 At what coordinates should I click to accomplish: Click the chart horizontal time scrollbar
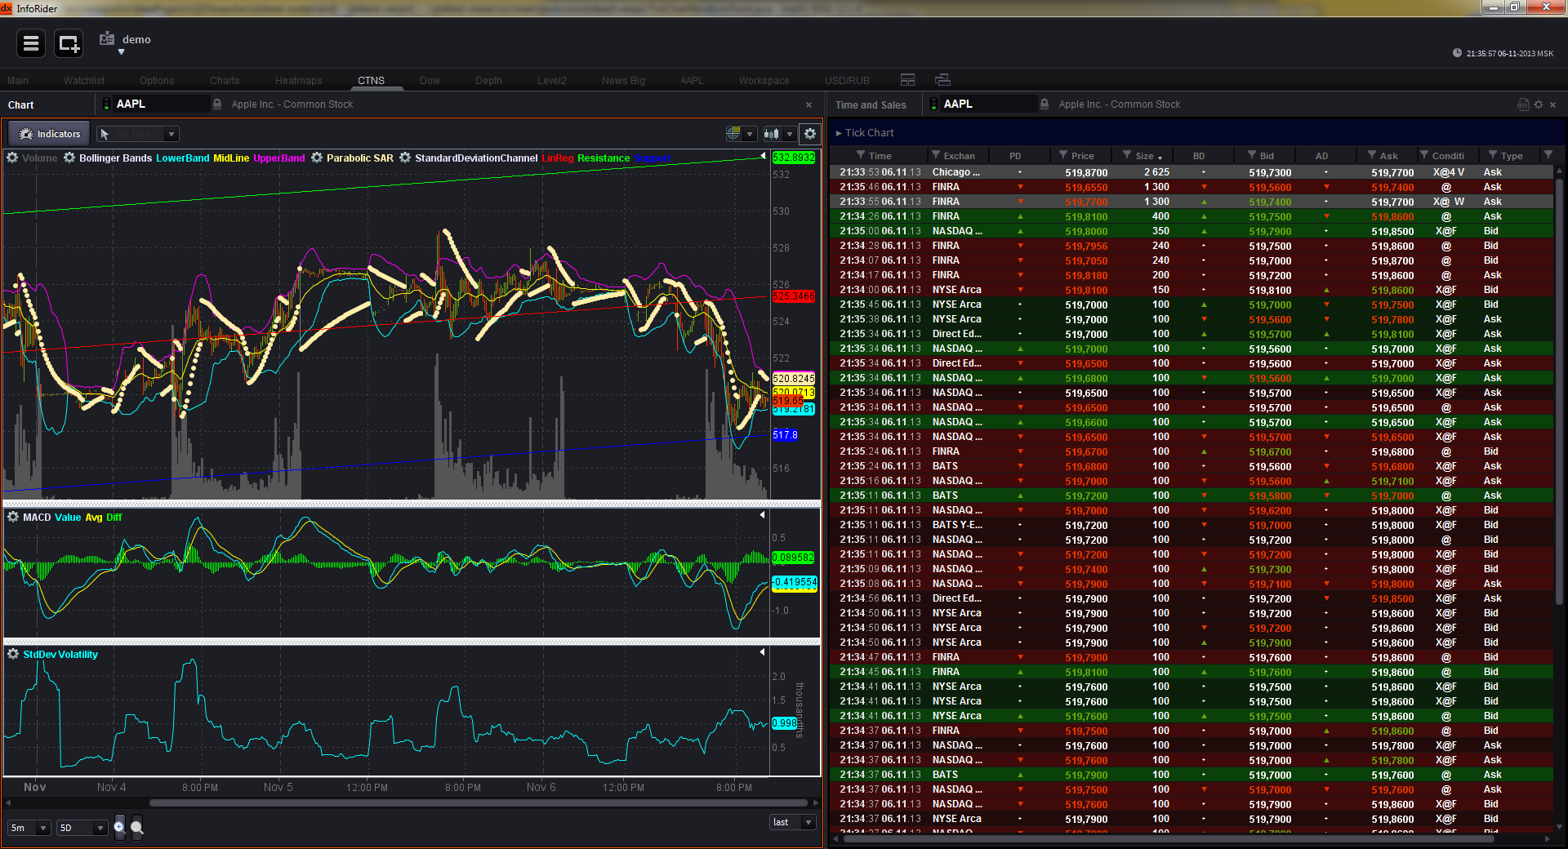pos(478,803)
